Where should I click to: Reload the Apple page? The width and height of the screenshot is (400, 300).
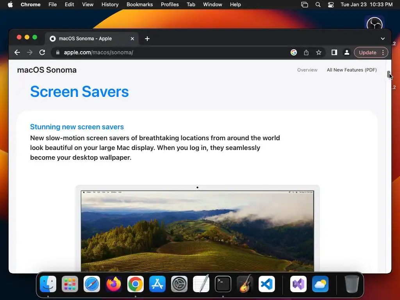pyautogui.click(x=42, y=53)
